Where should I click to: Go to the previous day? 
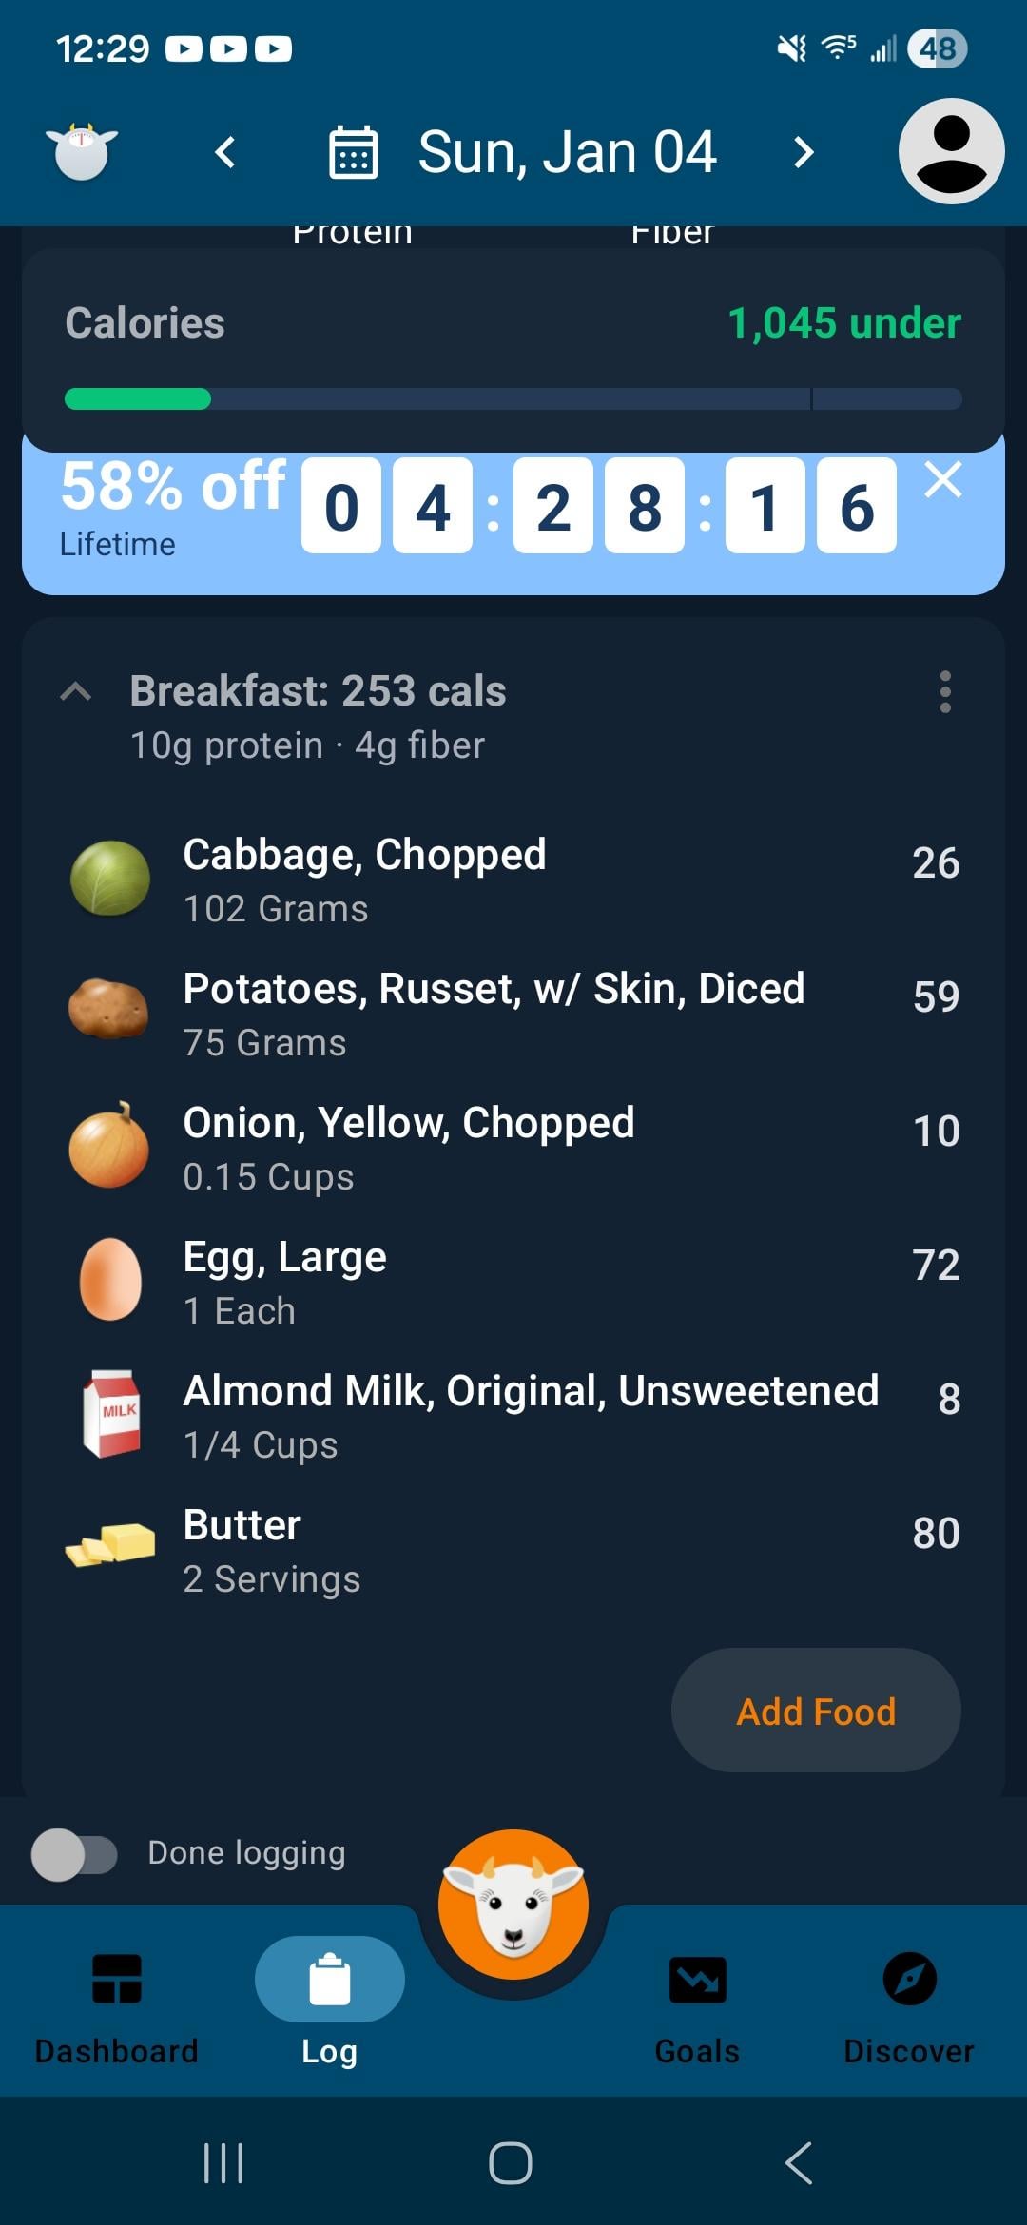[225, 152]
